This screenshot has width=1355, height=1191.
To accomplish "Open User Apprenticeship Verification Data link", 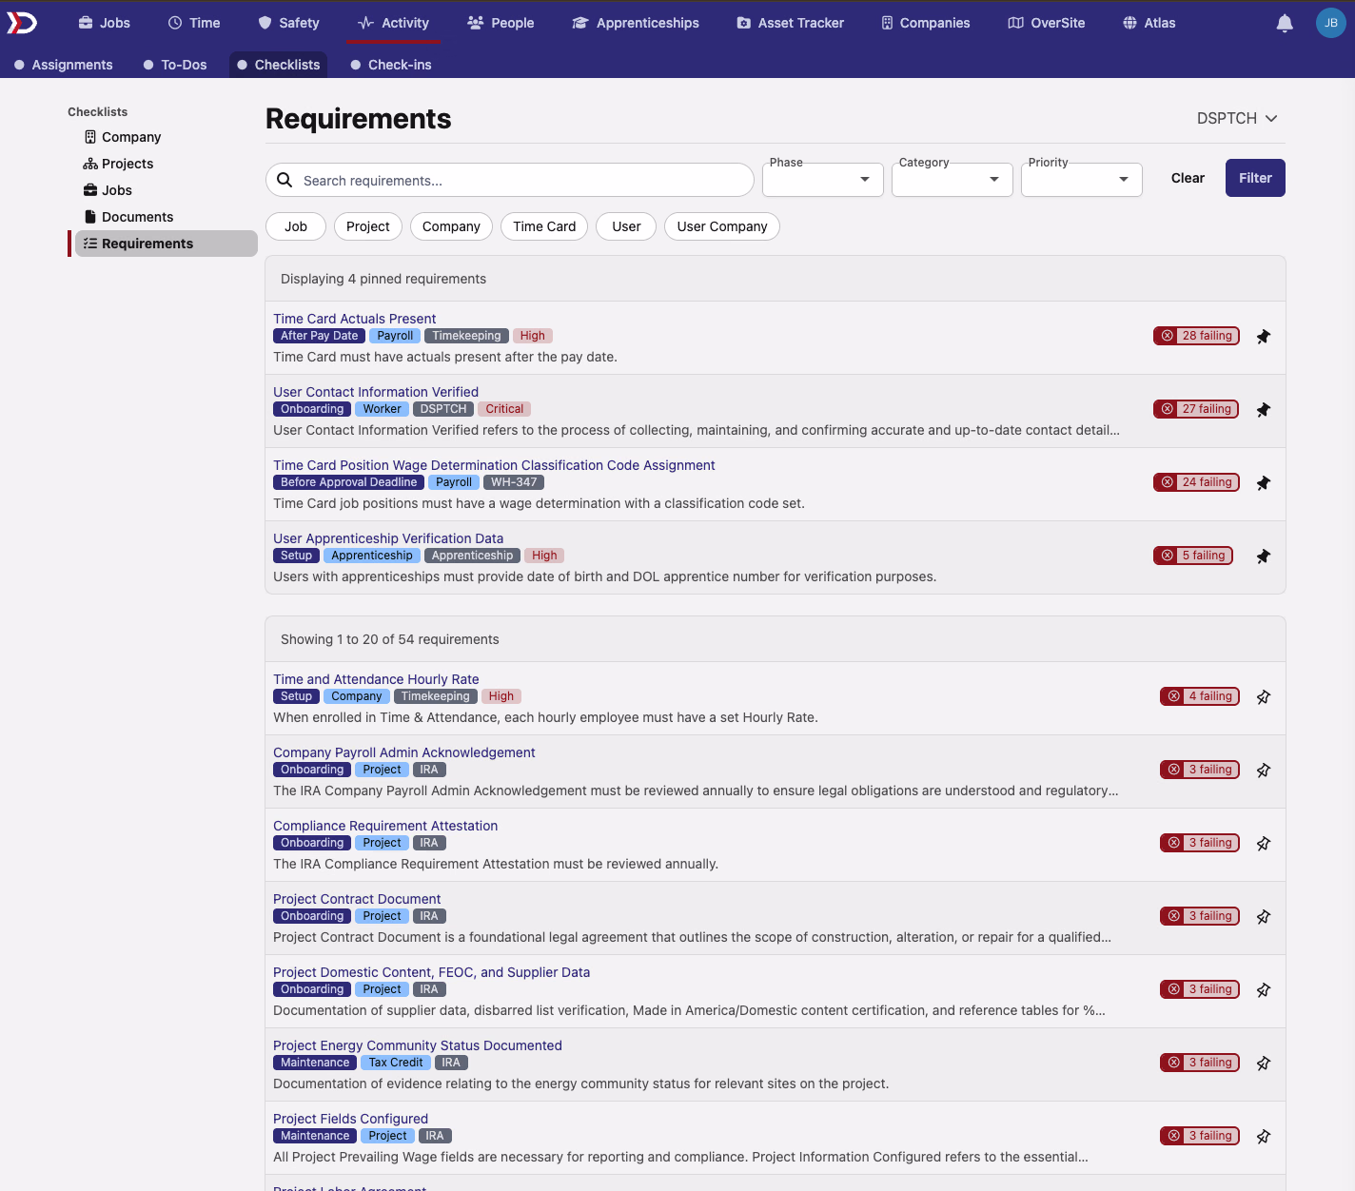I will point(388,538).
